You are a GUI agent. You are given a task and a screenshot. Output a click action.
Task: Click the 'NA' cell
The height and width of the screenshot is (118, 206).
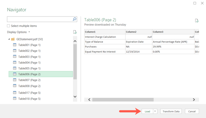(x=139, y=47)
